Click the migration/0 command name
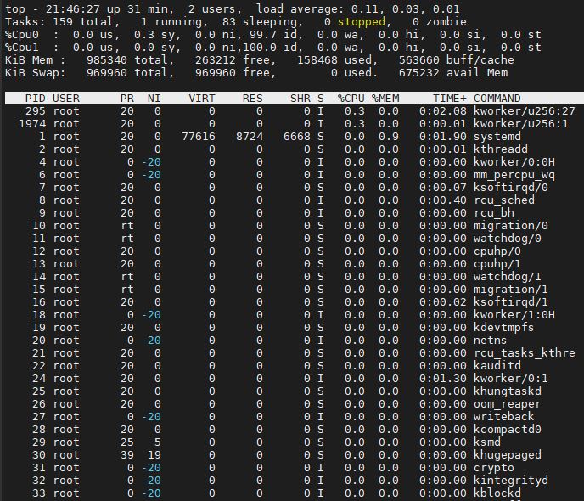The width and height of the screenshot is (584, 501). 511,226
